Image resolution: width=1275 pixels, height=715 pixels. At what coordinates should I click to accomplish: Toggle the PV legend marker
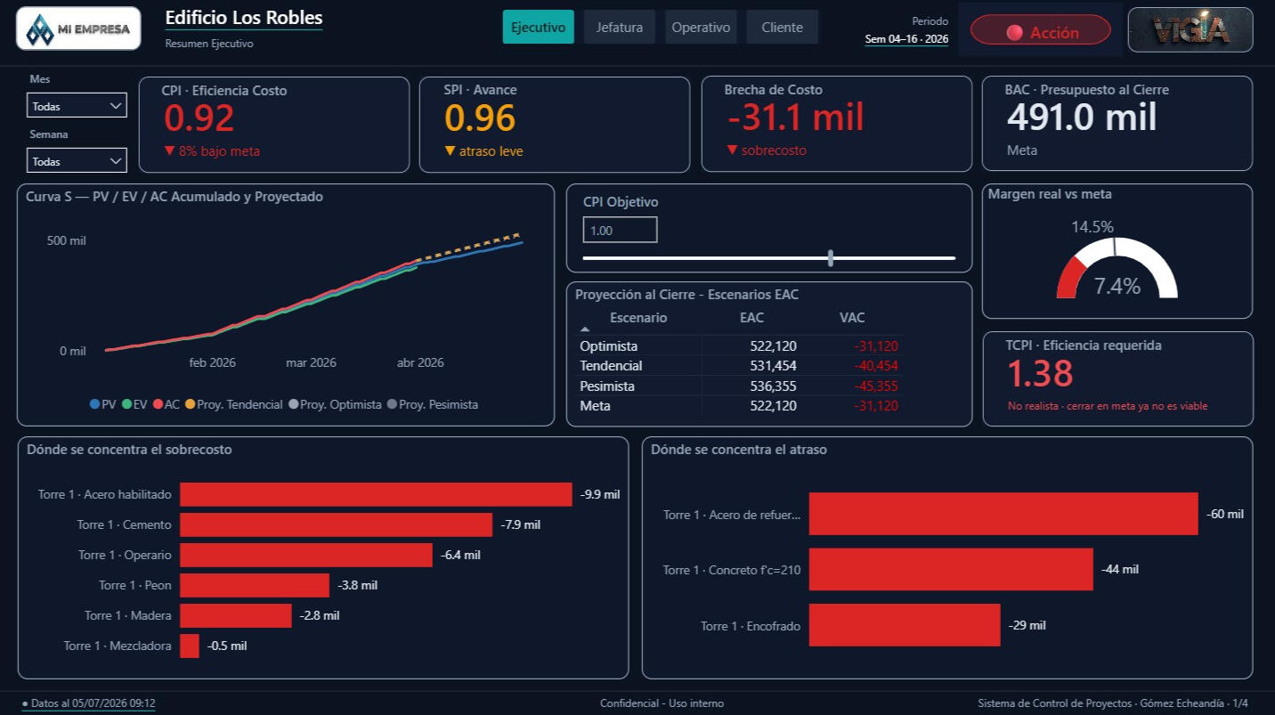[94, 404]
